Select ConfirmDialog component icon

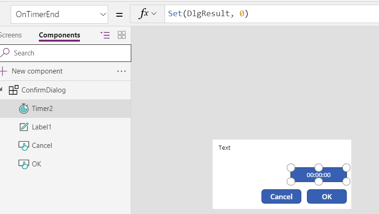point(13,90)
